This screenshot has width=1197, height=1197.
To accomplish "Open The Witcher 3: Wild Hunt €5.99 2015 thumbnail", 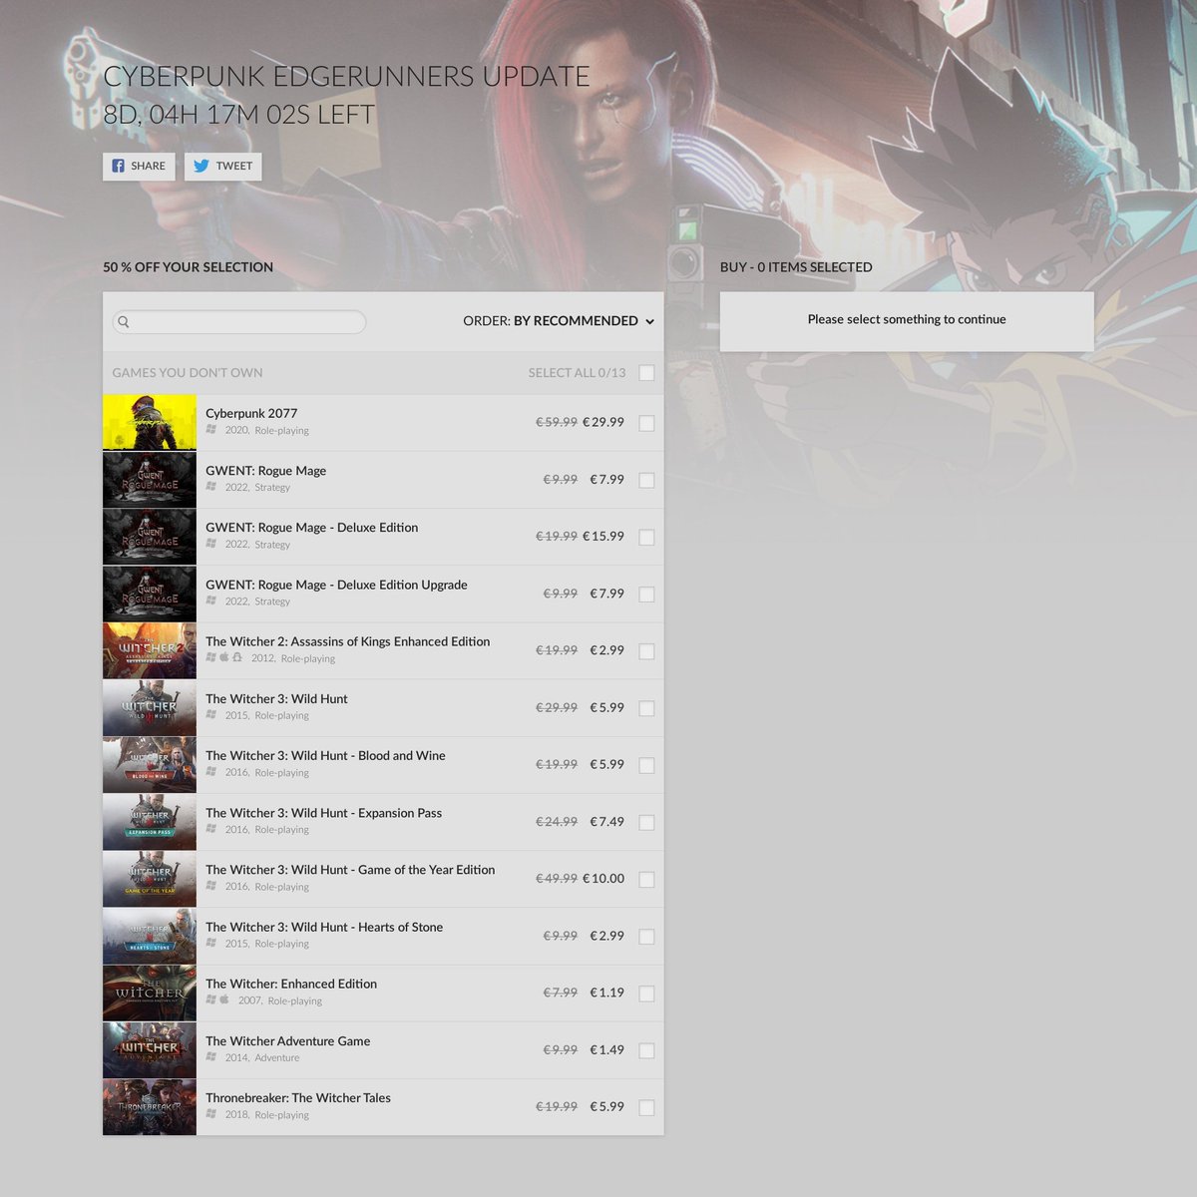I will click(x=150, y=708).
